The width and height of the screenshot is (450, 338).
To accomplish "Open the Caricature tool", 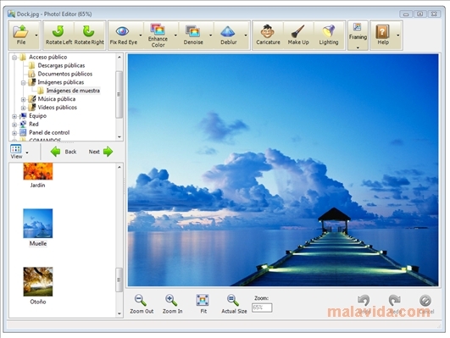I will point(268,35).
